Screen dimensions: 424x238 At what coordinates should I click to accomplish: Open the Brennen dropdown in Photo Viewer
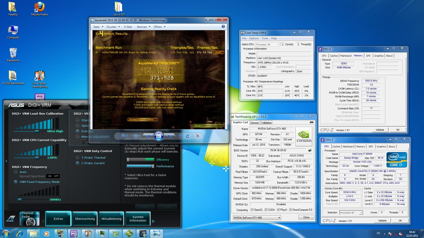[144, 27]
